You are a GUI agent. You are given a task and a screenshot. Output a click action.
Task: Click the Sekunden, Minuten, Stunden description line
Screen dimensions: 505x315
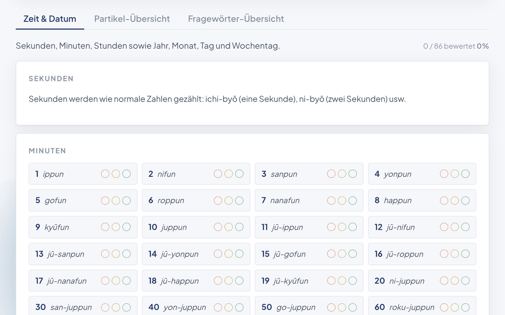[148, 46]
